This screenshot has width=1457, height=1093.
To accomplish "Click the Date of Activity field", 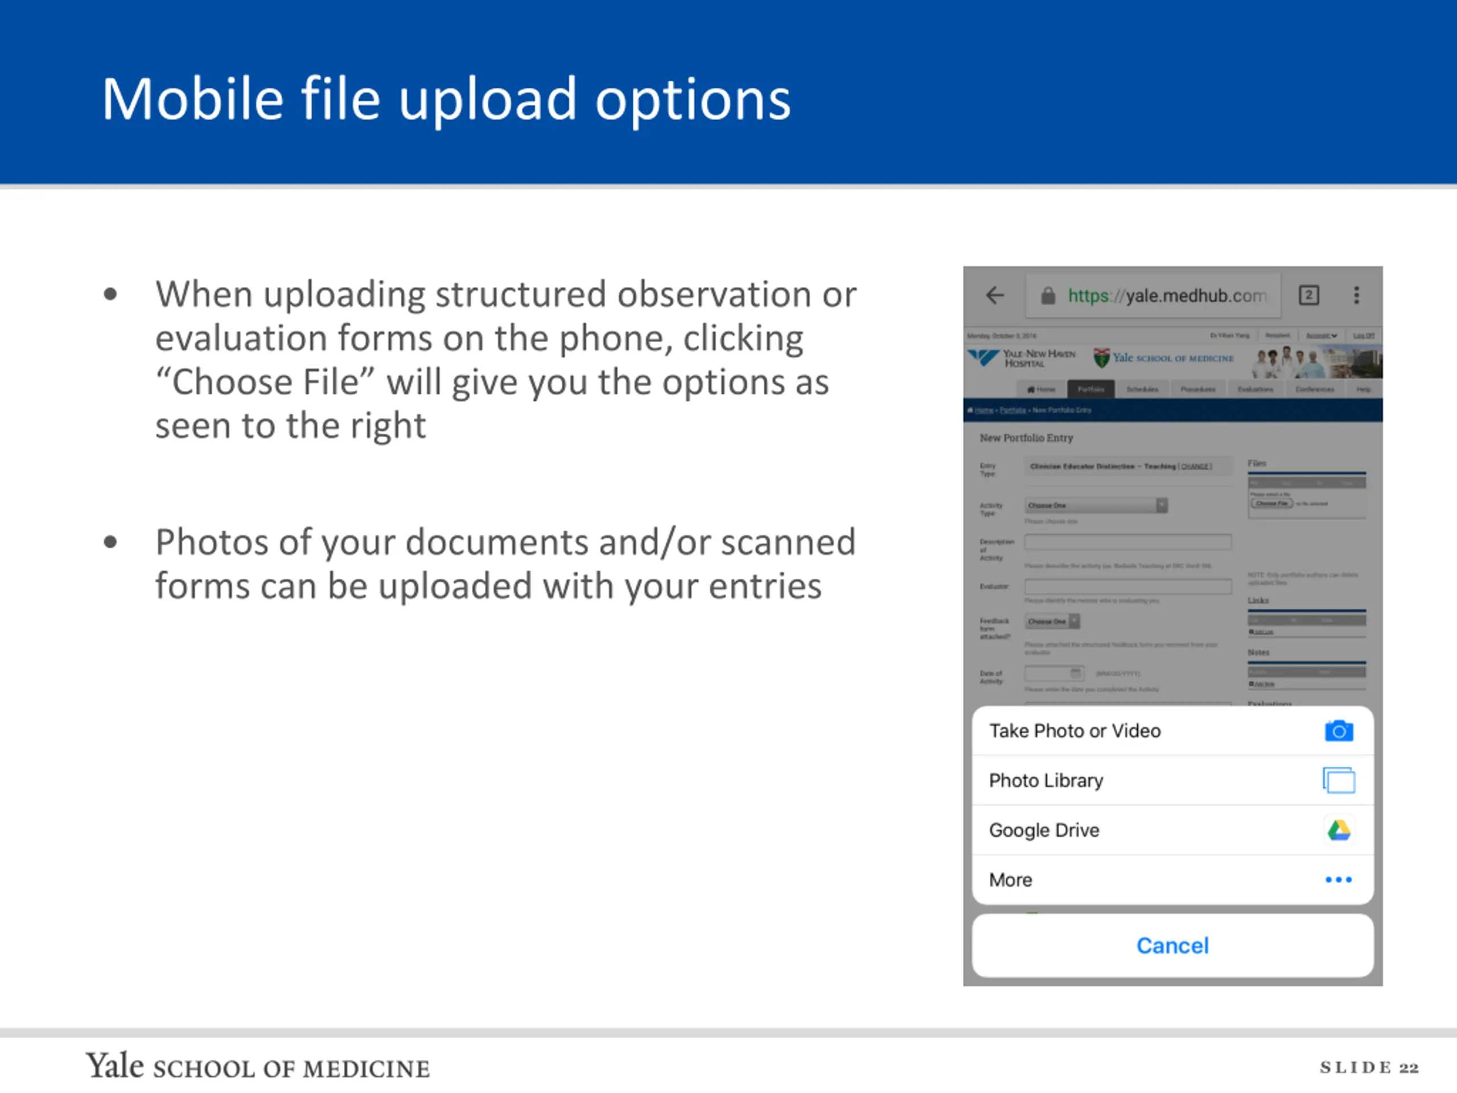I will (1054, 673).
